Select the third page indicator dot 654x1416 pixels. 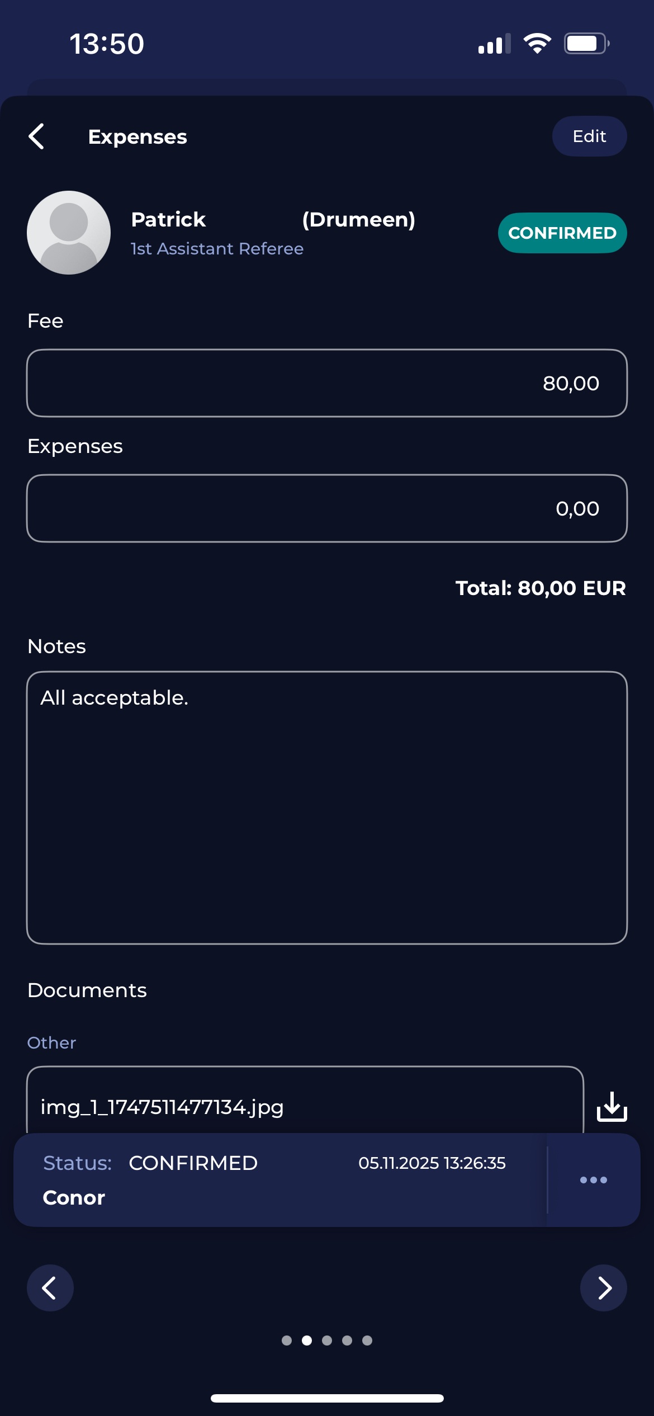point(327,1341)
